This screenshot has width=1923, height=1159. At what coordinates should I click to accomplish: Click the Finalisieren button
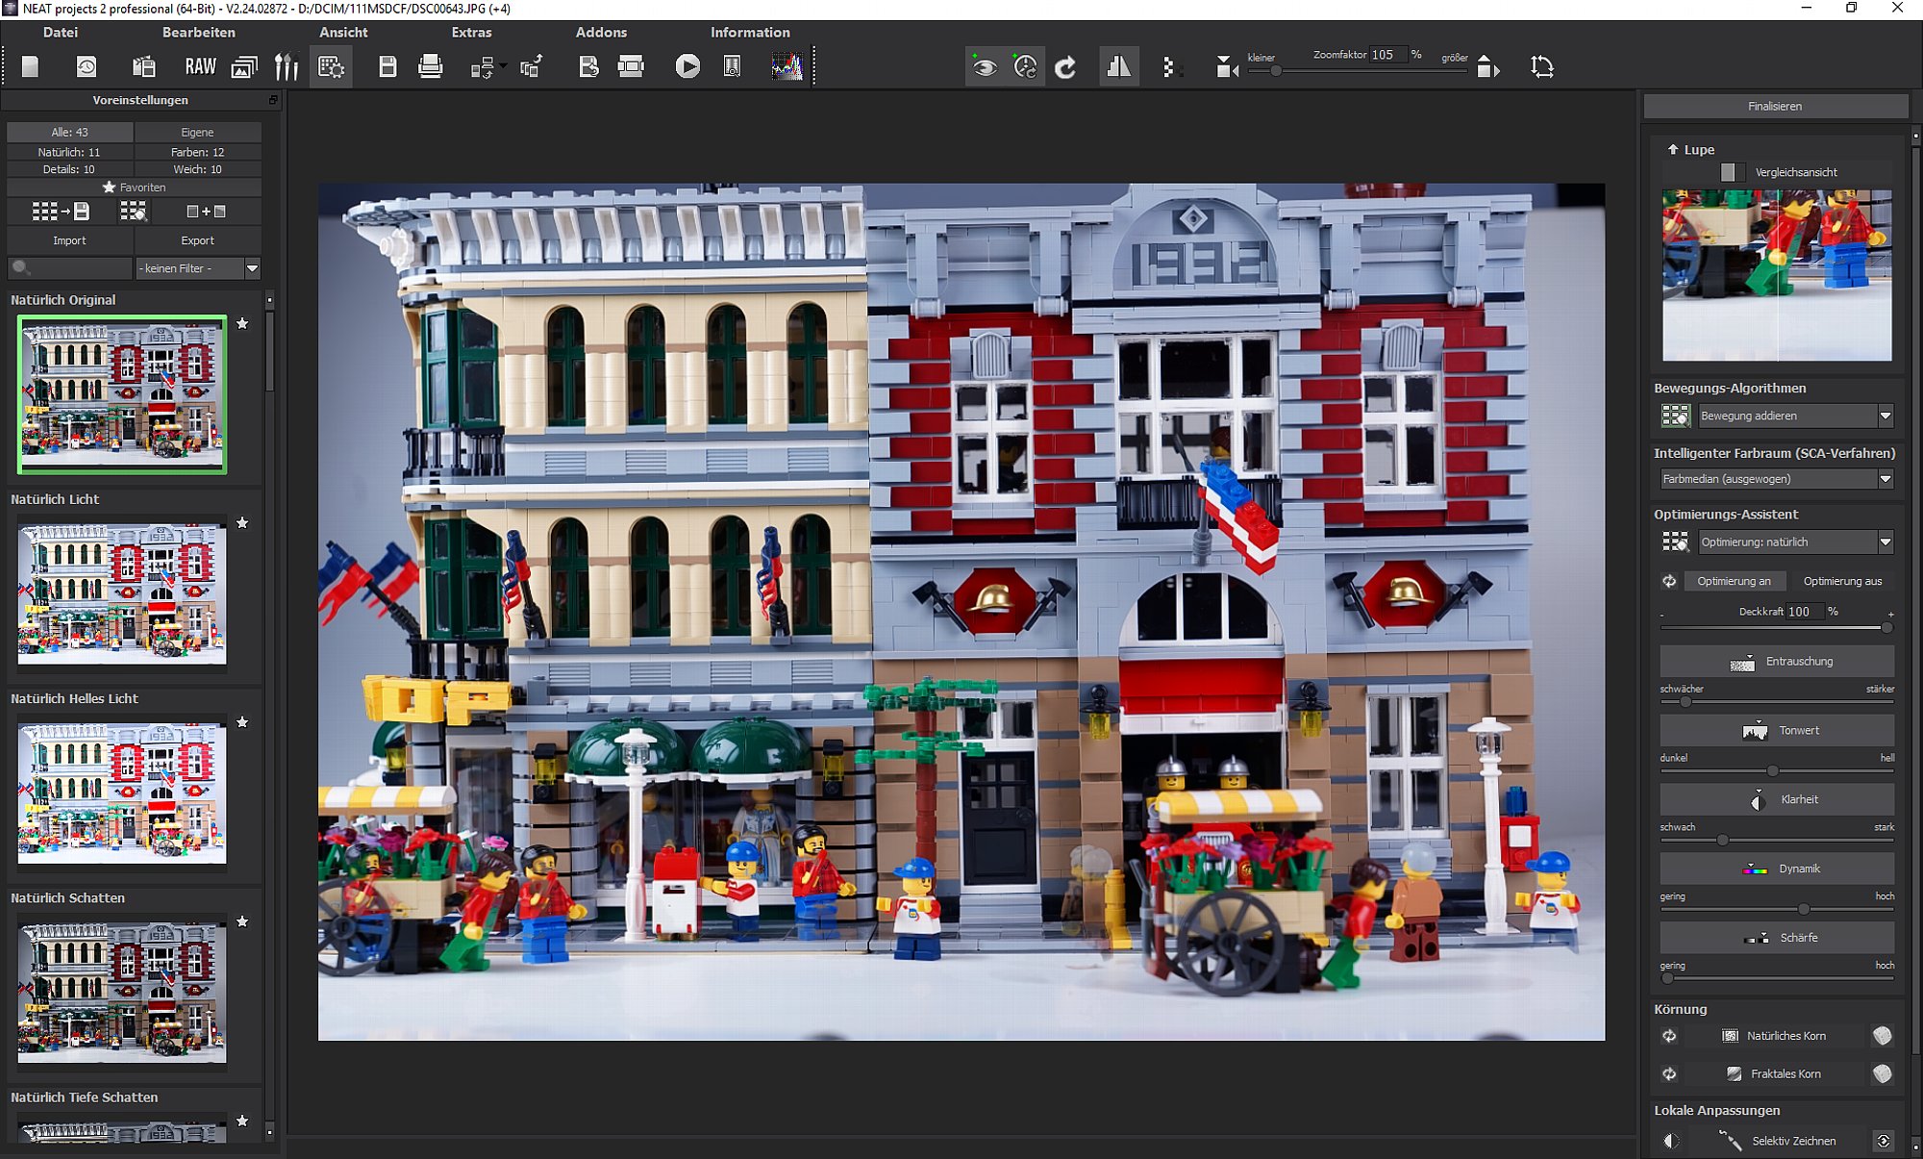[1775, 106]
